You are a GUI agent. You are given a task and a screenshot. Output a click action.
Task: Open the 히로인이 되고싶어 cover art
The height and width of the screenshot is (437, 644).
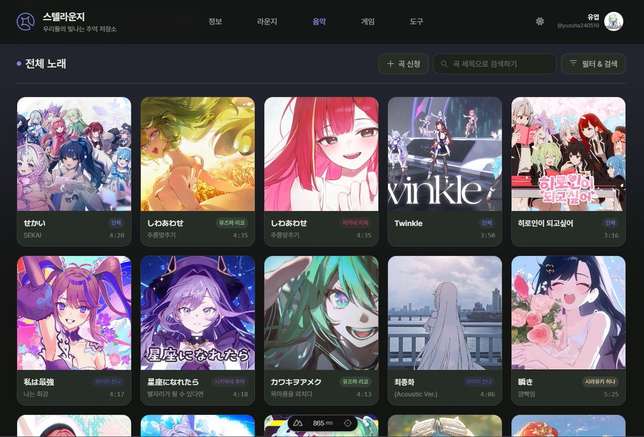(568, 154)
